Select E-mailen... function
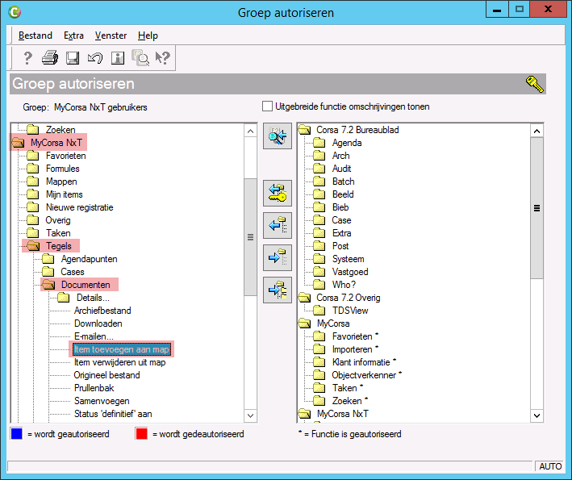The width and height of the screenshot is (572, 480). point(94,336)
